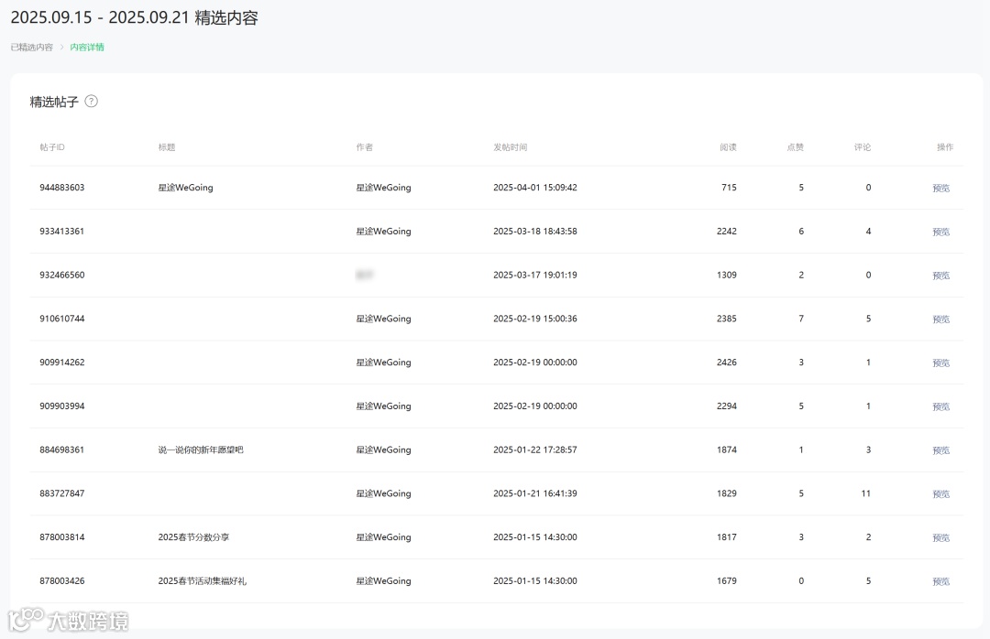This screenshot has width=990, height=639.
Task: Preview post 883727847
Action: pos(940,494)
